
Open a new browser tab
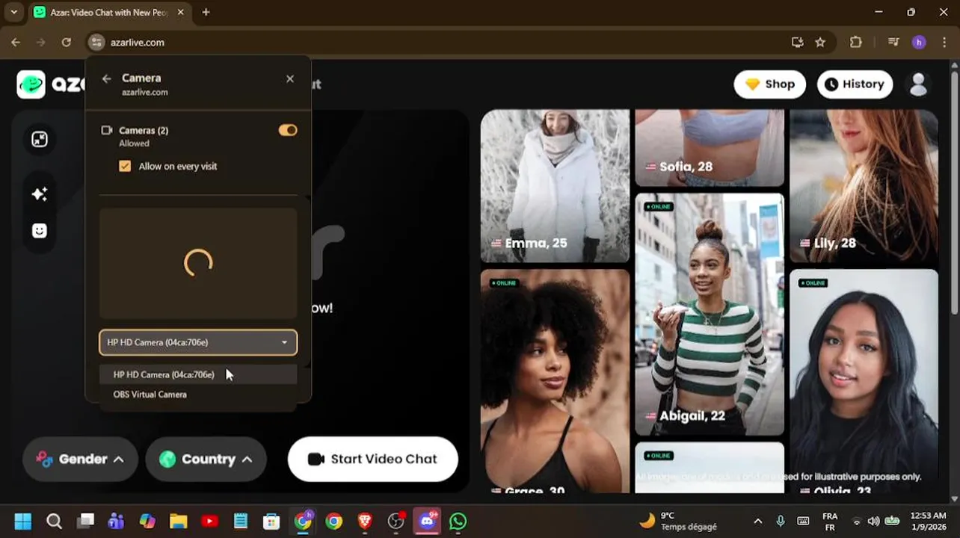206,12
